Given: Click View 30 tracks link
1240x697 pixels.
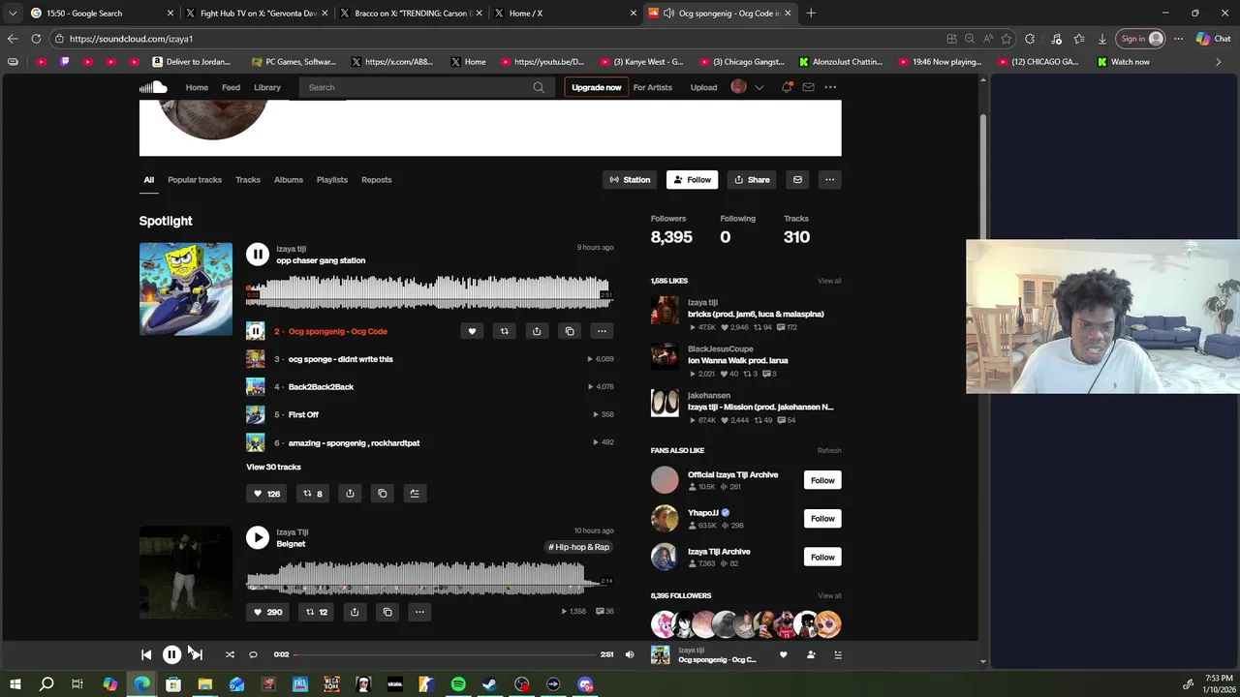Looking at the screenshot, I should [x=273, y=467].
